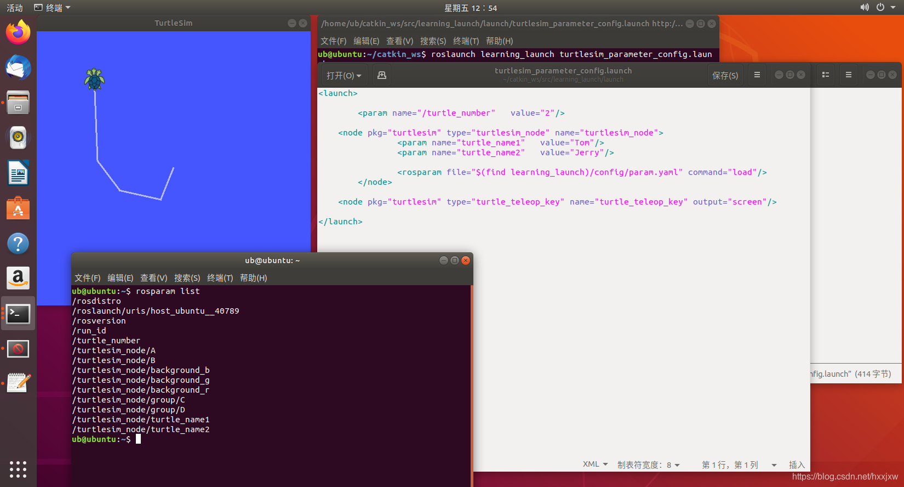Click /rosdistro line in terminal output
The height and width of the screenshot is (487, 904).
click(x=96, y=301)
